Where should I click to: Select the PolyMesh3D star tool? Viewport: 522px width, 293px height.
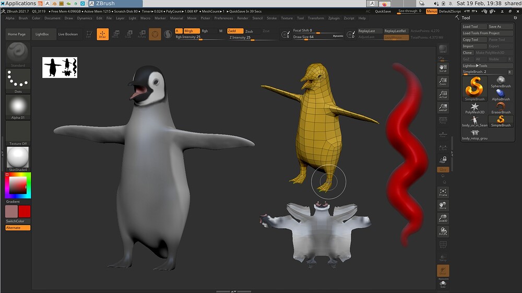point(474,108)
